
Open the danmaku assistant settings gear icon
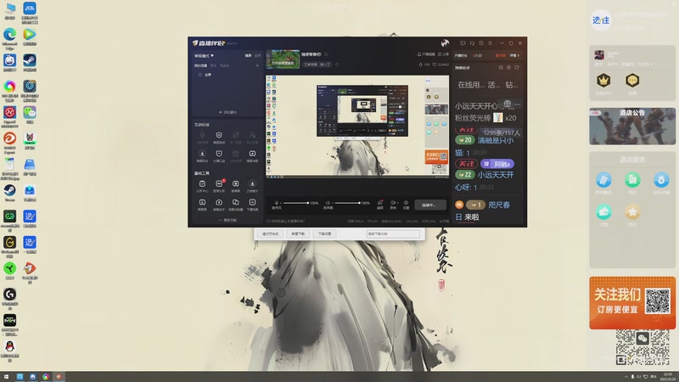[508, 68]
